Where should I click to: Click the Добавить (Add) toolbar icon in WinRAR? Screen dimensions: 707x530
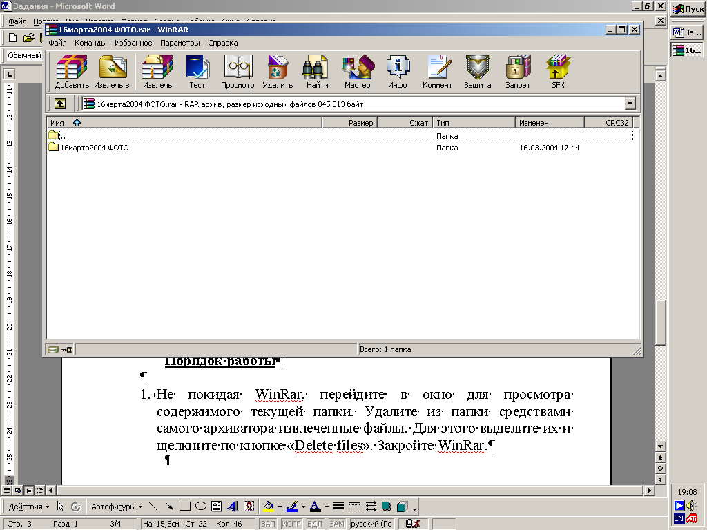point(72,72)
